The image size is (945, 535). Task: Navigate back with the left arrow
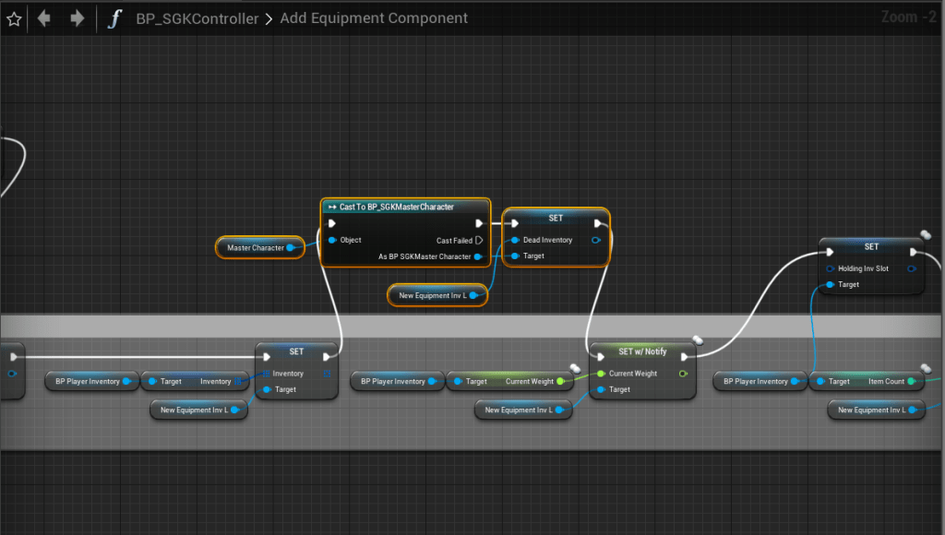click(43, 18)
